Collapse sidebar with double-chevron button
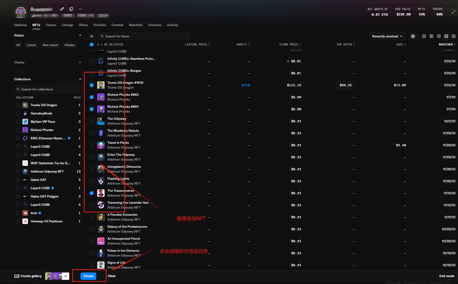 click(x=92, y=36)
